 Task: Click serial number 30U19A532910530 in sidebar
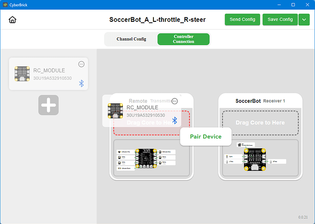click(52, 78)
